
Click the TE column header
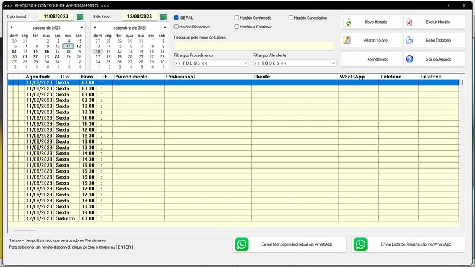tap(104, 77)
